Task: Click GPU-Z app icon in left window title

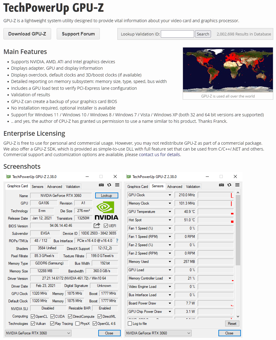Action: (8, 176)
